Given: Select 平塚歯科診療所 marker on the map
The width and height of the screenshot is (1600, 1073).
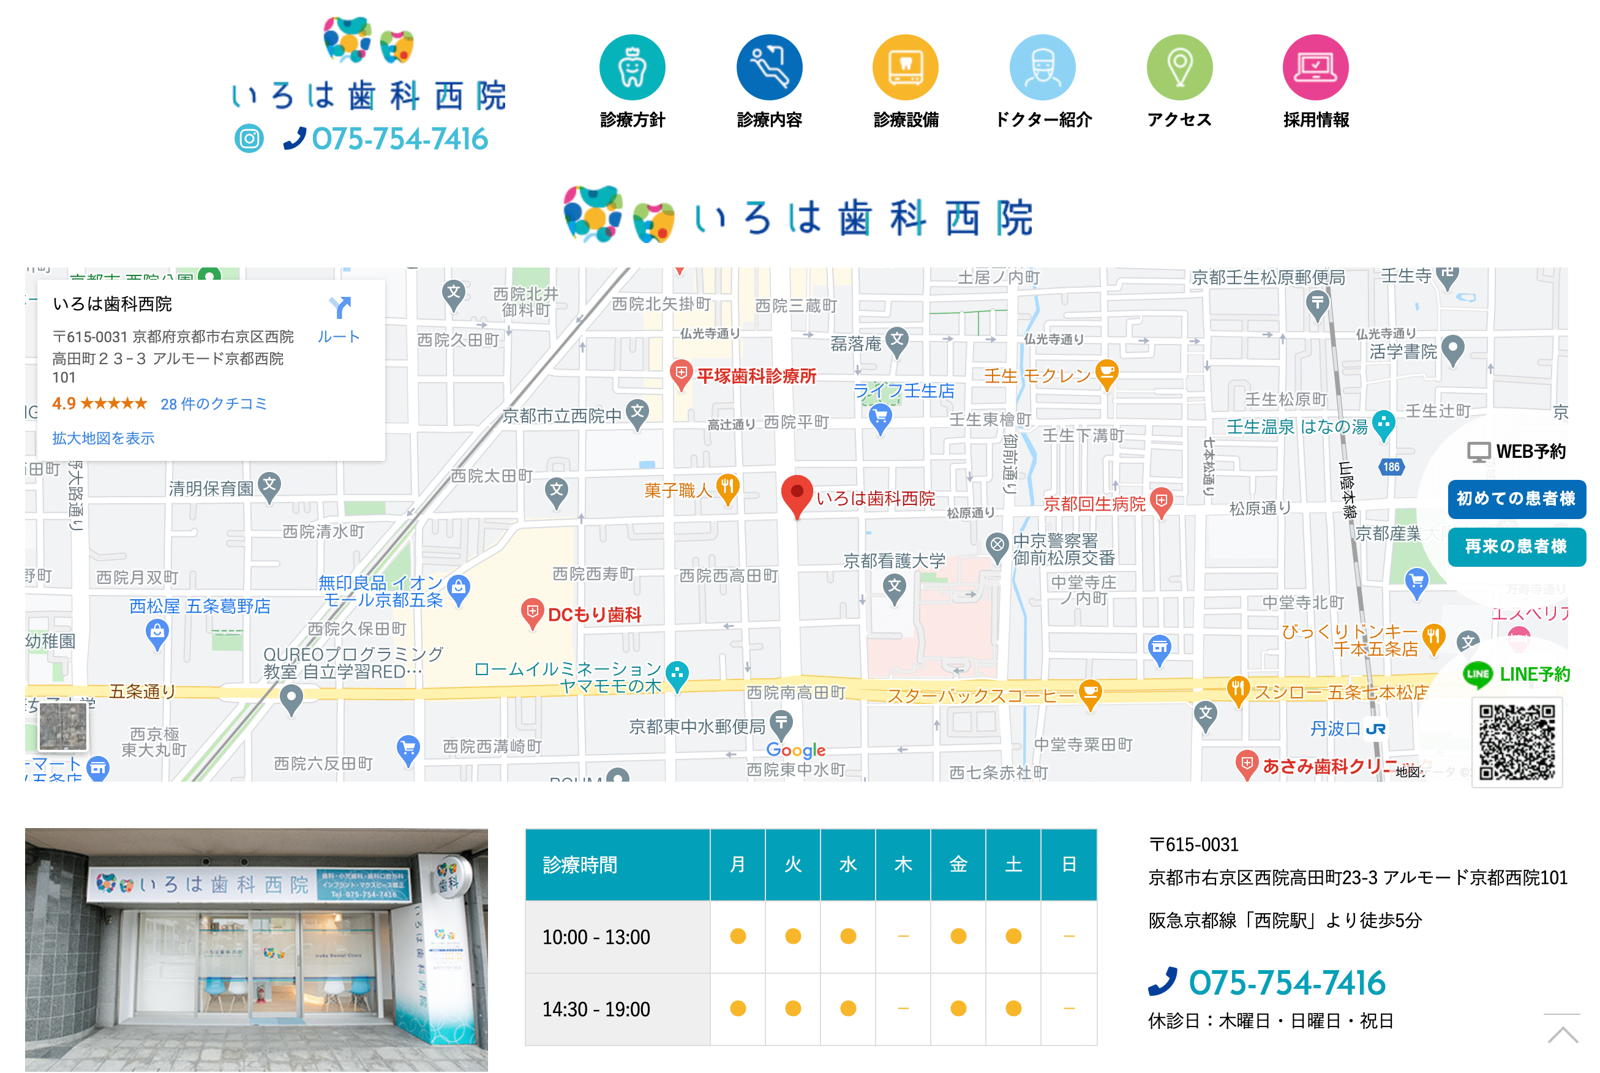Looking at the screenshot, I should pos(680,375).
